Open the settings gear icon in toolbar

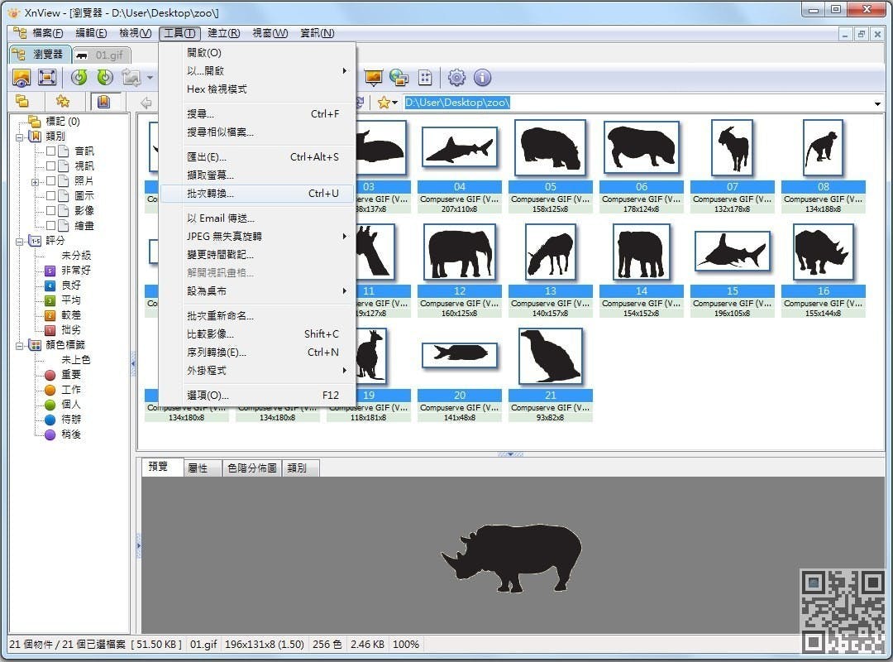pyautogui.click(x=456, y=77)
